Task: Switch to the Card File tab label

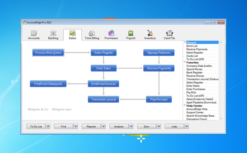Action: tap(169, 38)
